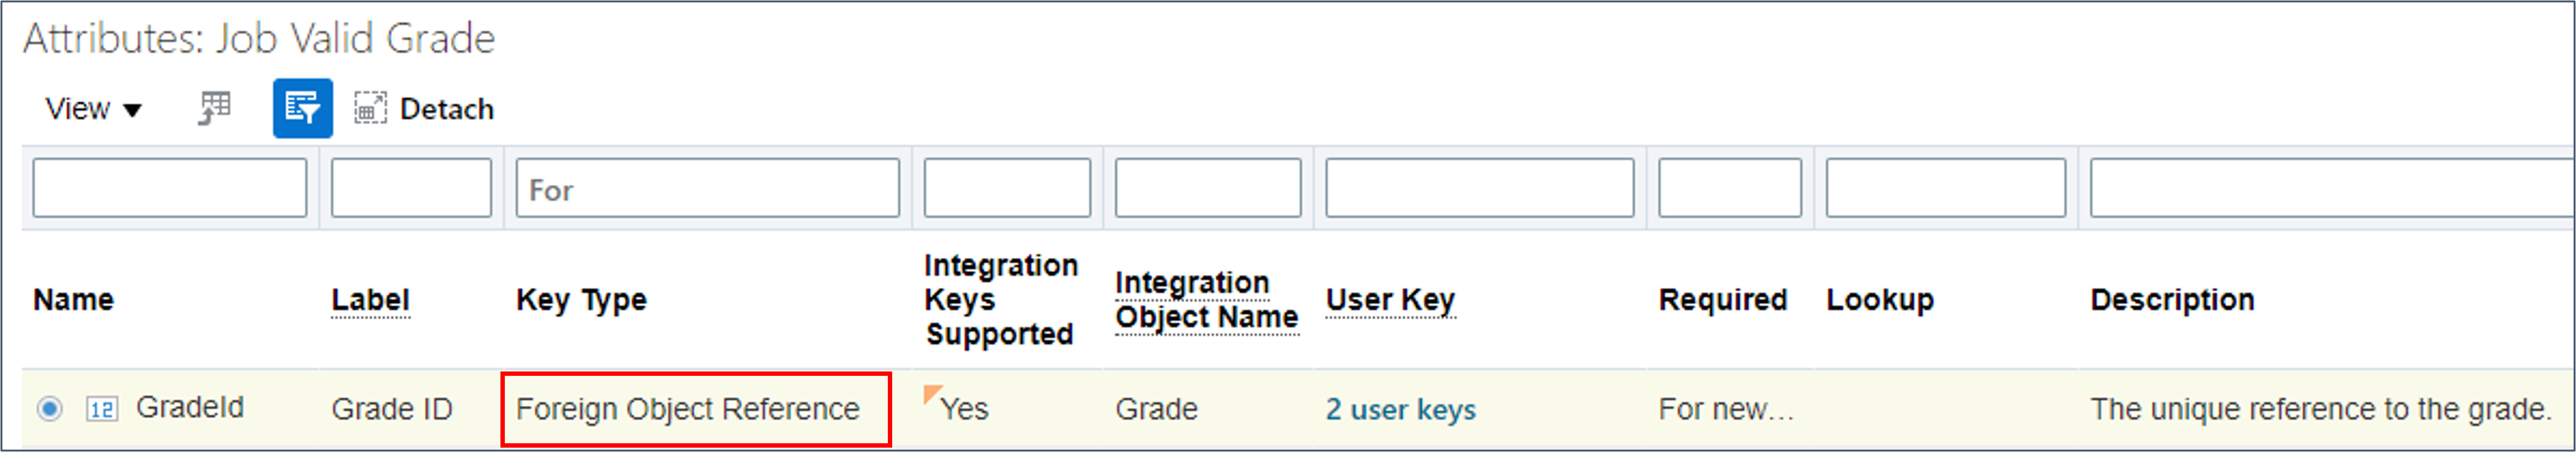Click the Detach button label
2576x452 pixels.
tap(446, 108)
